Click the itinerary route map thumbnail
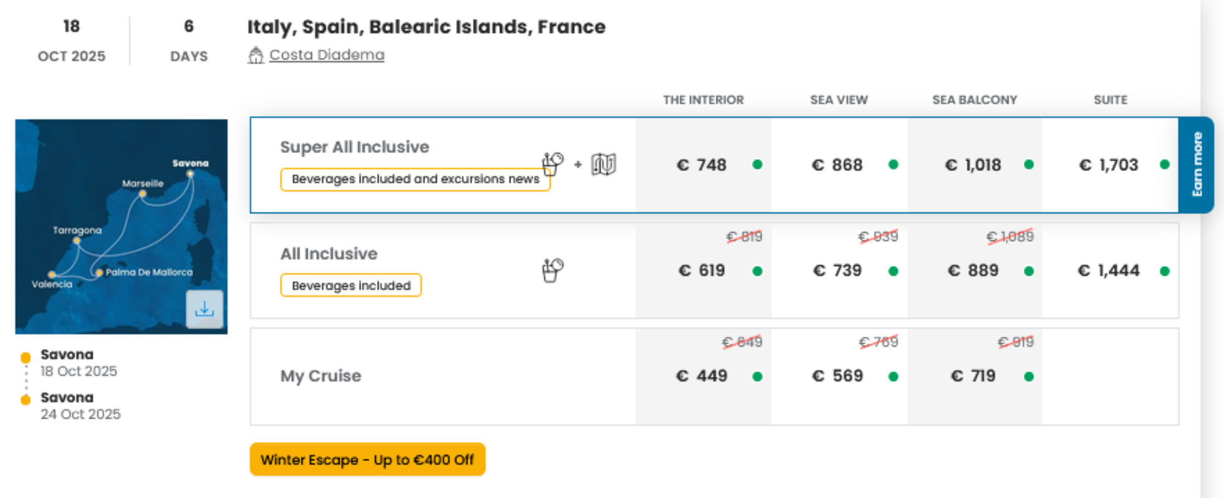This screenshot has height=498, width=1224. click(x=121, y=227)
